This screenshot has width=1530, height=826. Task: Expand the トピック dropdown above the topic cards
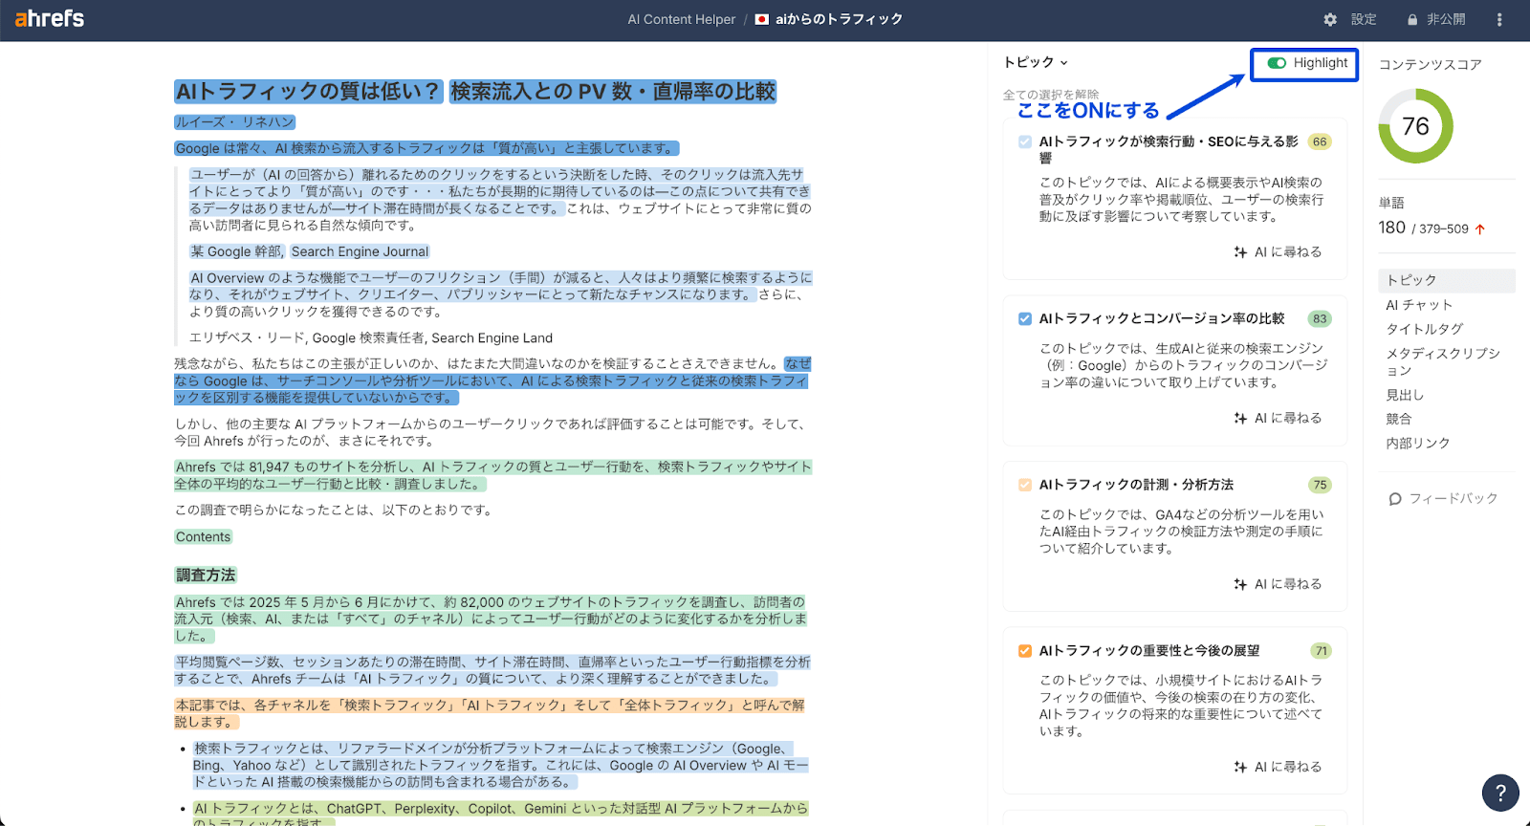click(1036, 63)
